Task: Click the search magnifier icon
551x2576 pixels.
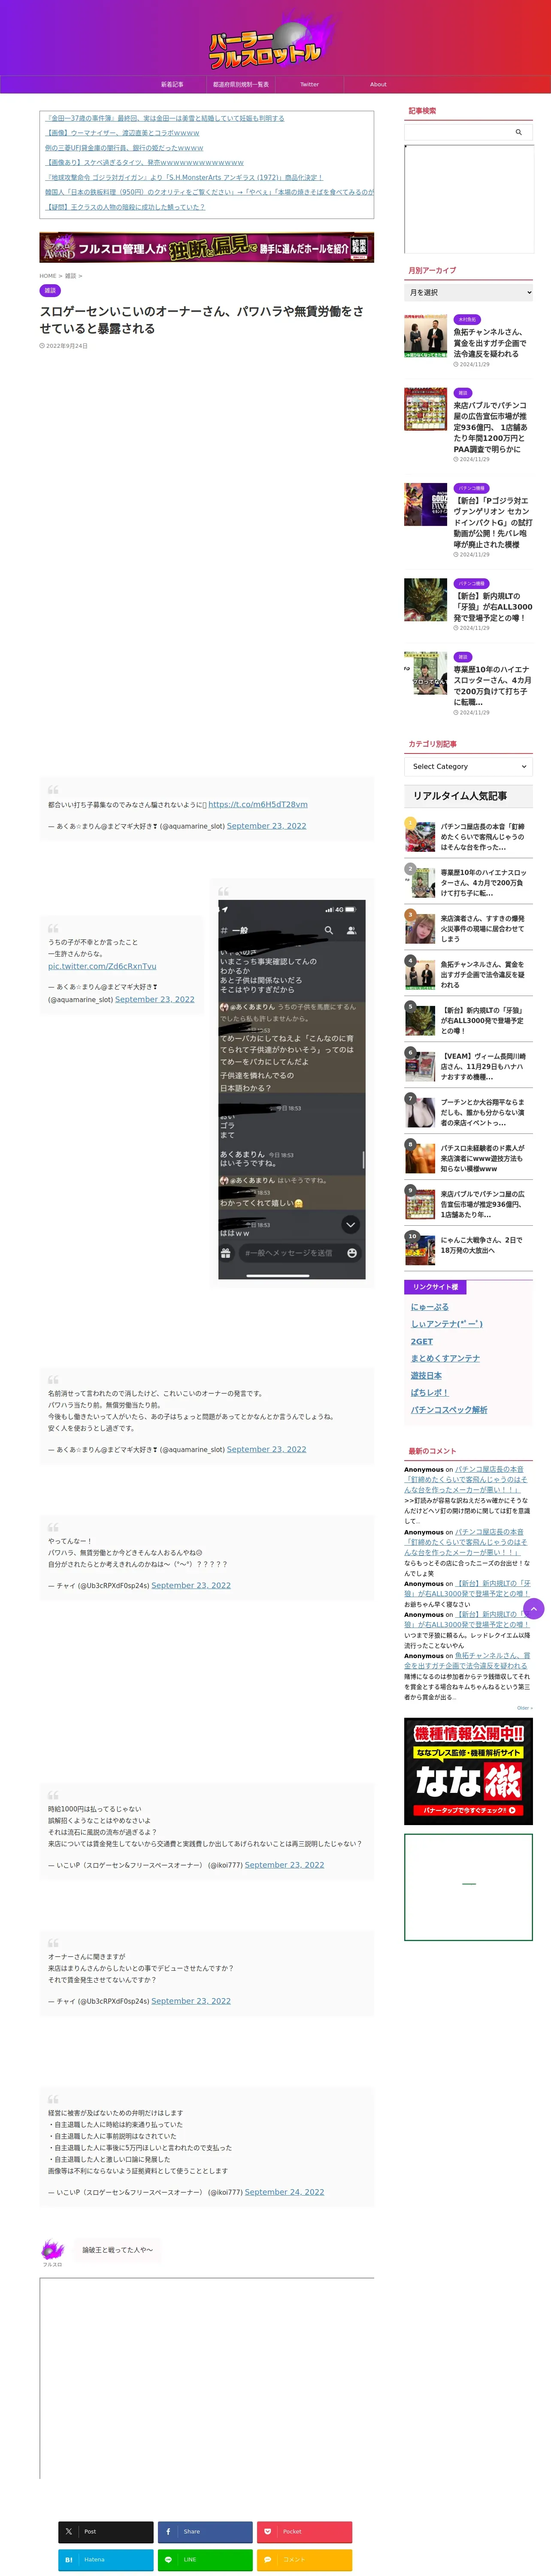Action: click(x=518, y=132)
